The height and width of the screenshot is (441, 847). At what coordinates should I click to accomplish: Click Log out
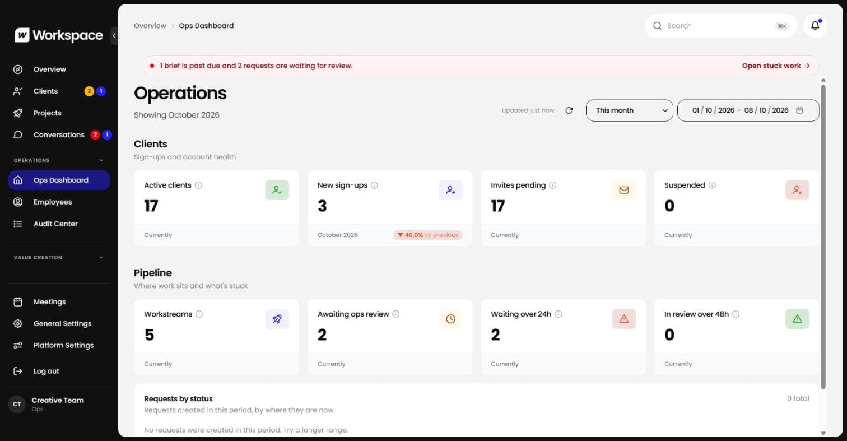click(59, 371)
